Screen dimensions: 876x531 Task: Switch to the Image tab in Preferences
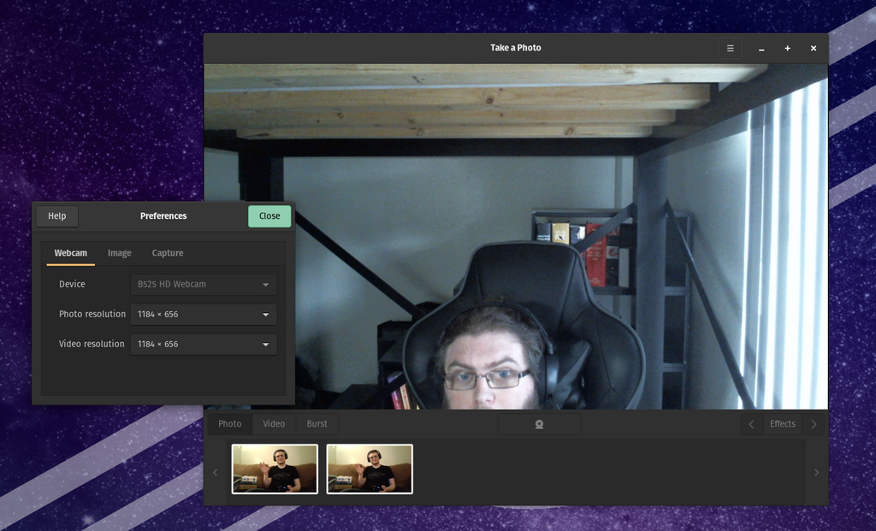point(120,253)
